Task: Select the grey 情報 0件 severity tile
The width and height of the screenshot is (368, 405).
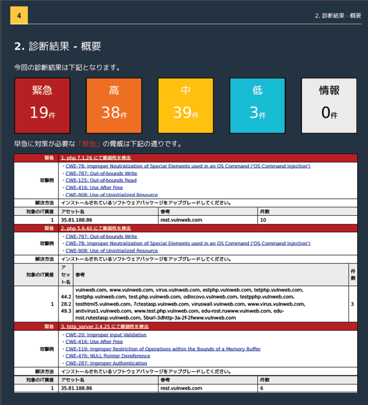Action: coord(329,105)
